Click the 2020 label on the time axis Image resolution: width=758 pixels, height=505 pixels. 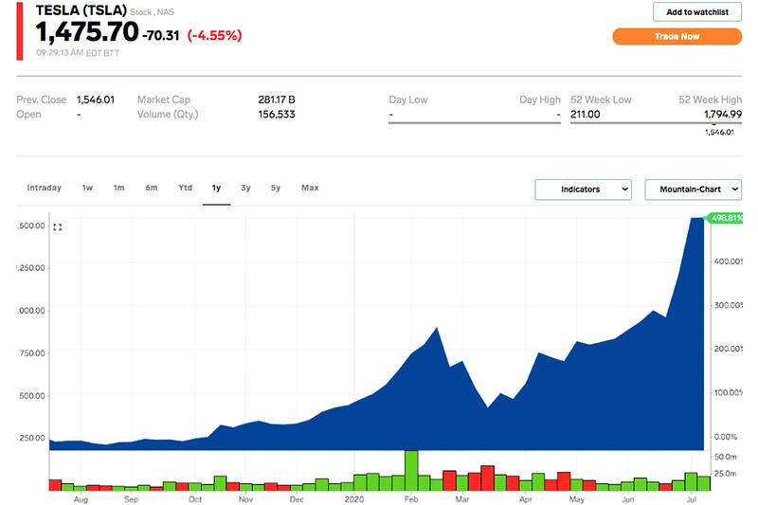[354, 499]
